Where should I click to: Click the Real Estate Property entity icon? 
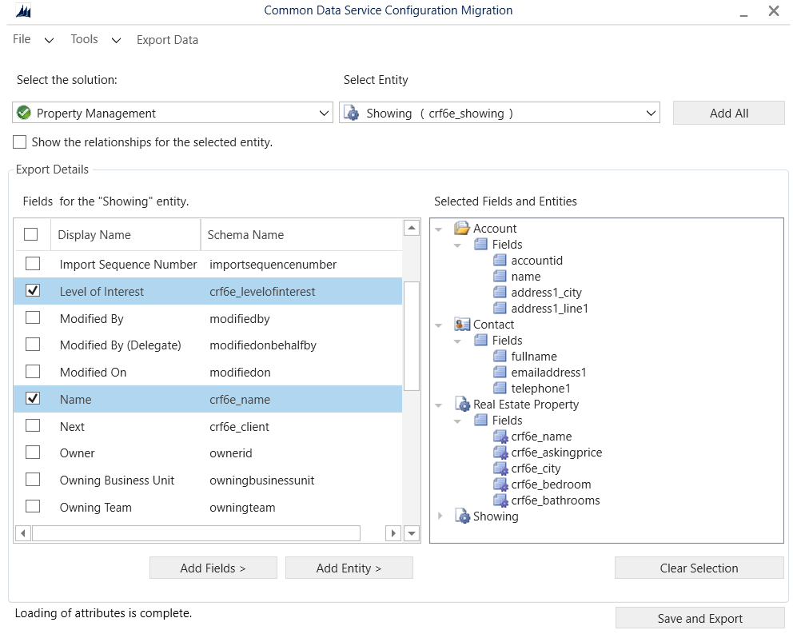463,405
